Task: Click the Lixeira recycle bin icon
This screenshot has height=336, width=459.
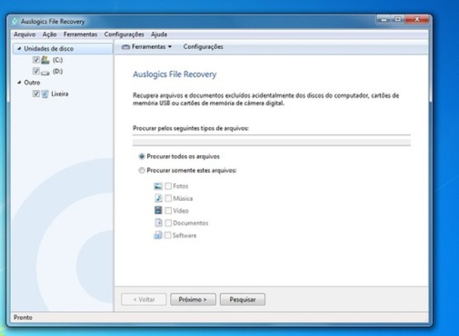Action: coord(45,94)
